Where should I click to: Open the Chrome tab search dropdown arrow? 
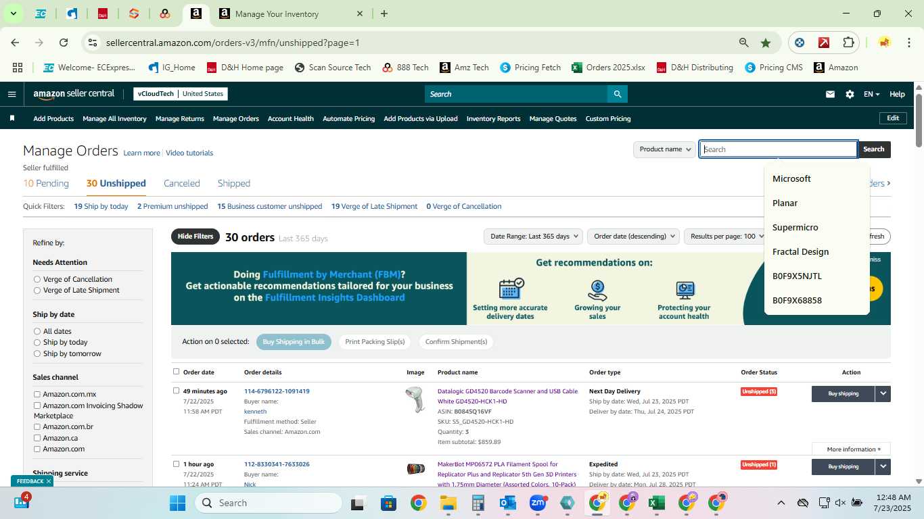(13, 14)
